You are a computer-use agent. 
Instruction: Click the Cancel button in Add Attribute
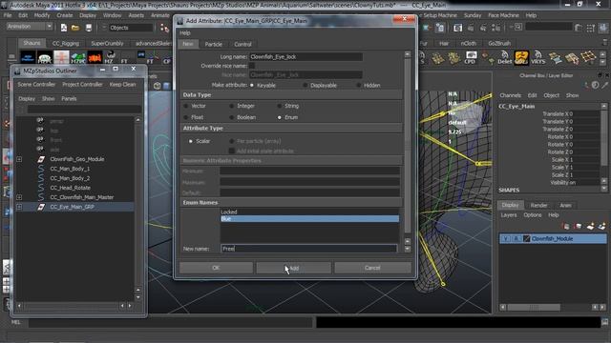(372, 268)
